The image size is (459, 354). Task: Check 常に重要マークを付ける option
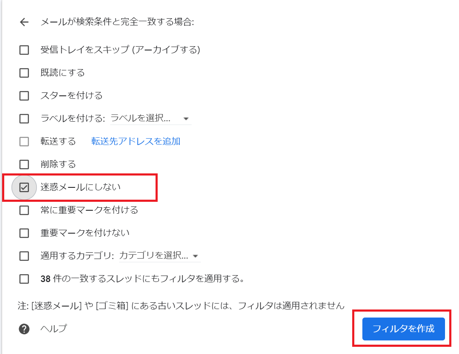coord(24,210)
